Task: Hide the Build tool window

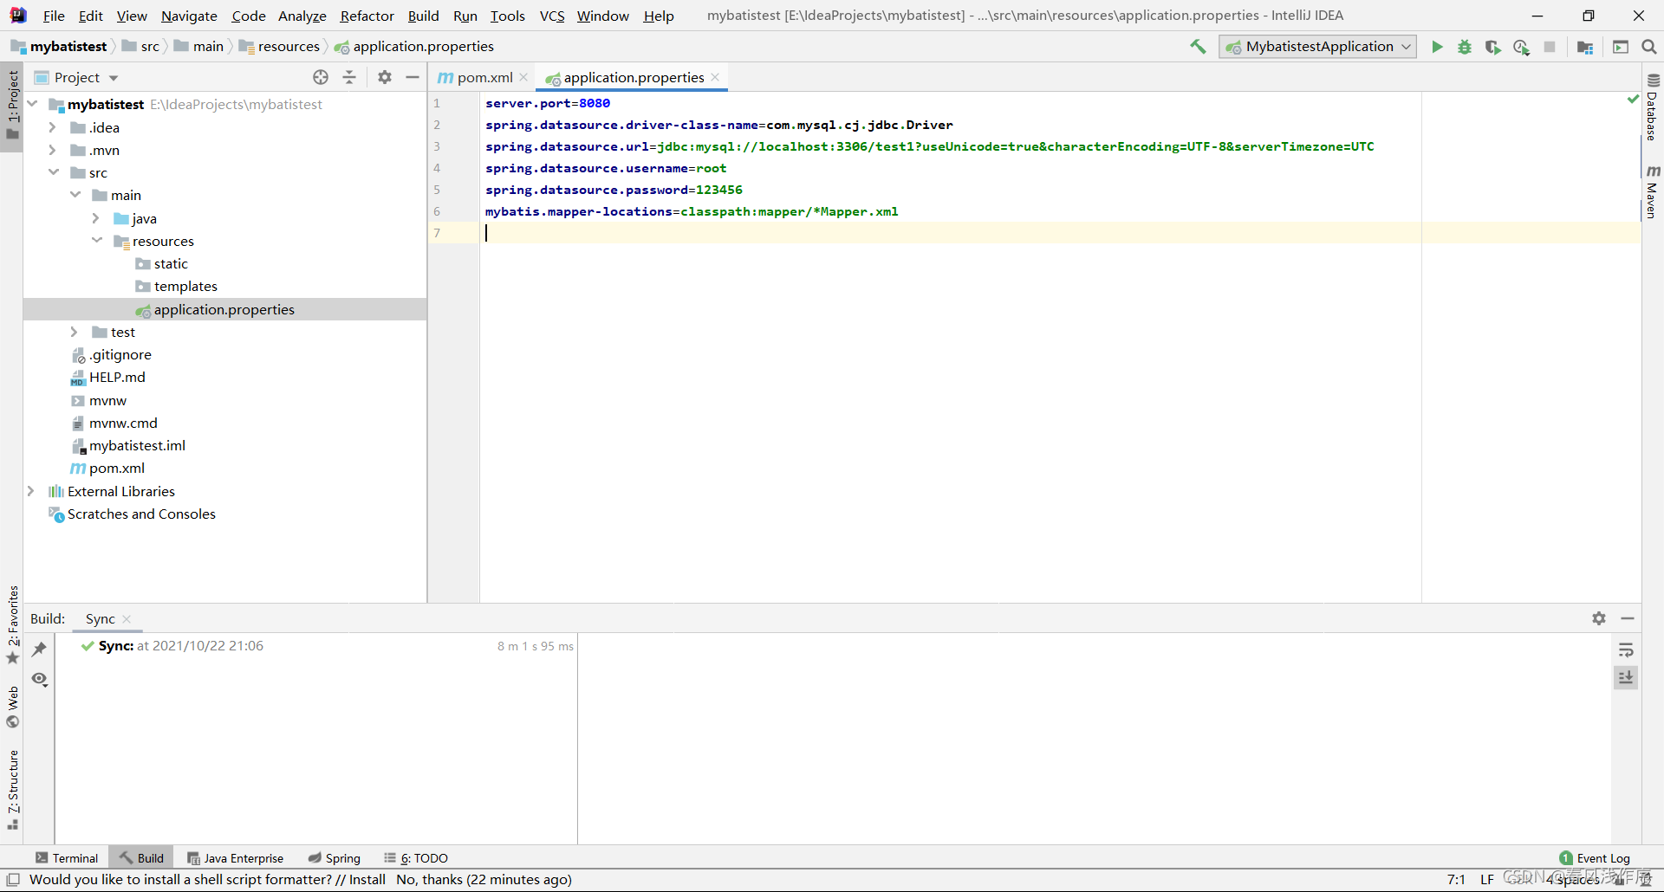Action: pos(1628,618)
